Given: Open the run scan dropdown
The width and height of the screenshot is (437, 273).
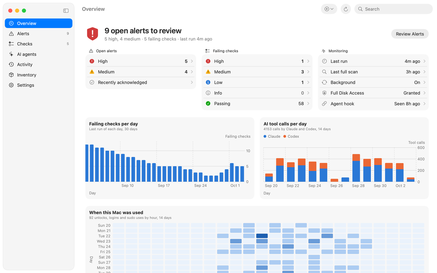Looking at the screenshot, I should [x=329, y=9].
